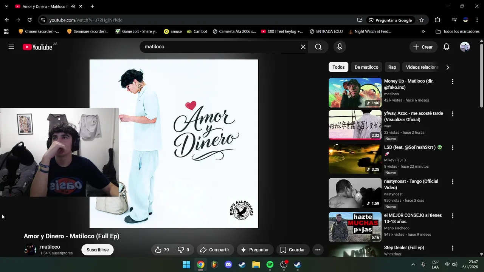Start voice search with the microphone
Viewport: 484px width, 272px height.
340,47
